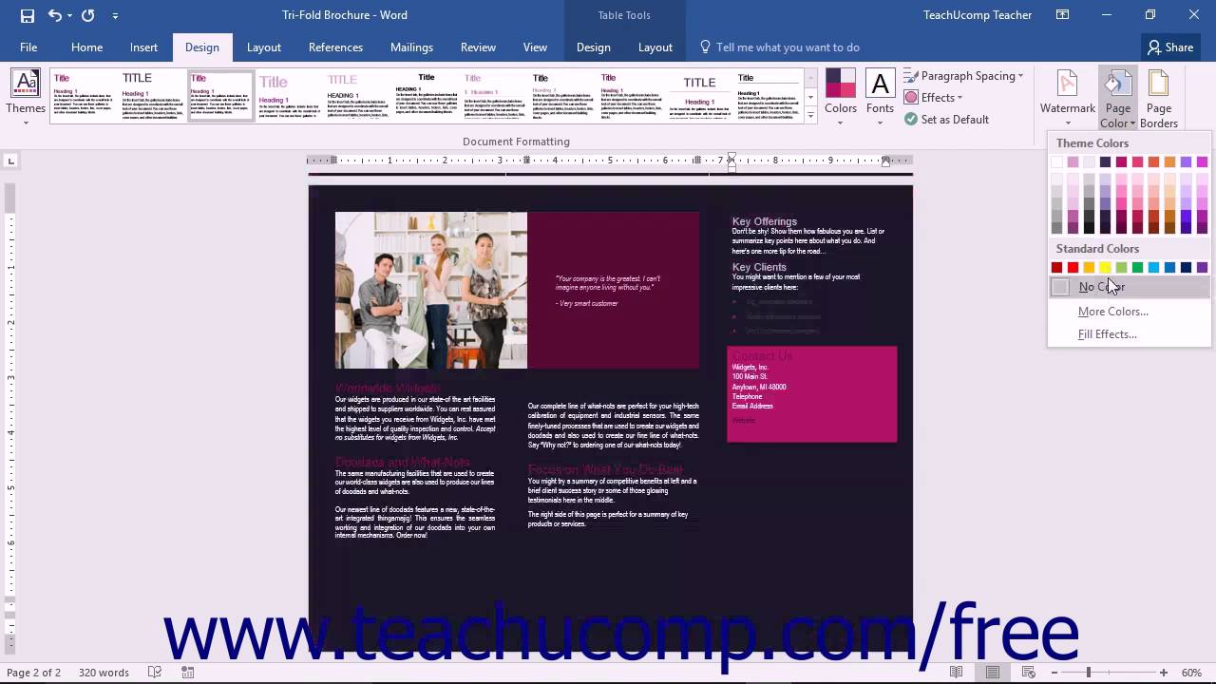1216x684 pixels.
Task: Click the zoom in plus icon
Action: [x=1163, y=673]
